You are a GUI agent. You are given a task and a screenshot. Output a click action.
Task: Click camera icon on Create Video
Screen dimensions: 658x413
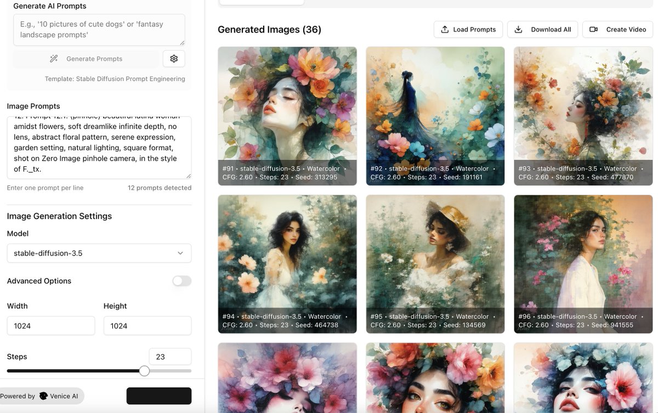point(593,30)
